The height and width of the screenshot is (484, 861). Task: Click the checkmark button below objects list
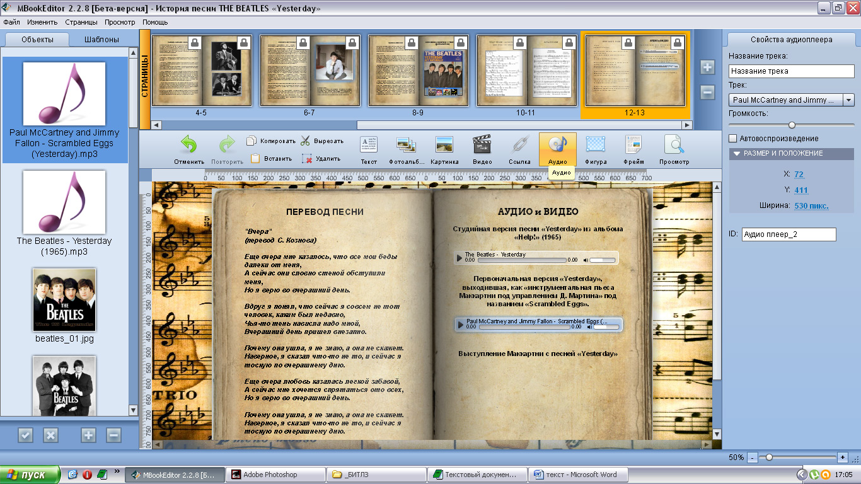pos(25,435)
